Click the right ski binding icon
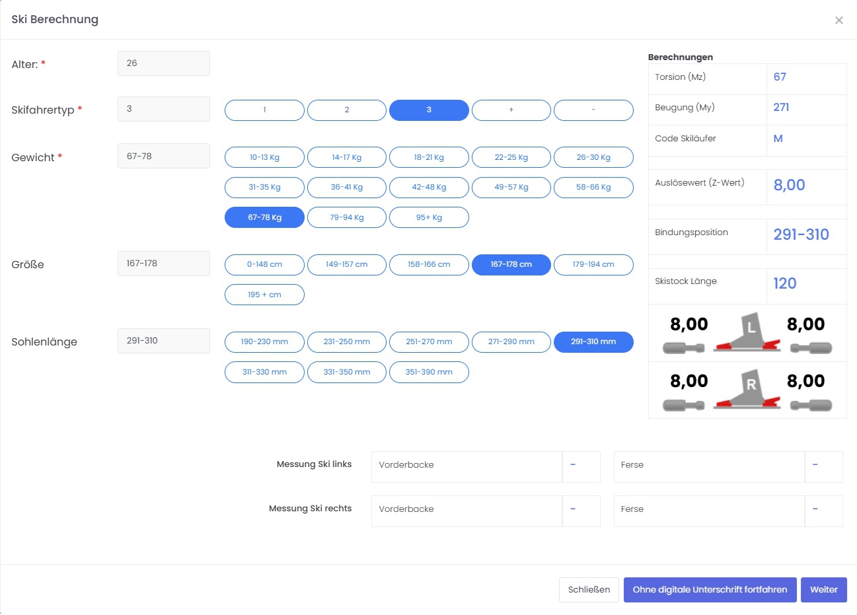The height and width of the screenshot is (615, 857). coord(747,390)
